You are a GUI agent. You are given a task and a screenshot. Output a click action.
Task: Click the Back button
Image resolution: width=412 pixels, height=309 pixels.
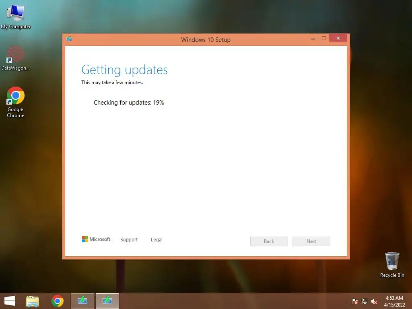pos(269,241)
